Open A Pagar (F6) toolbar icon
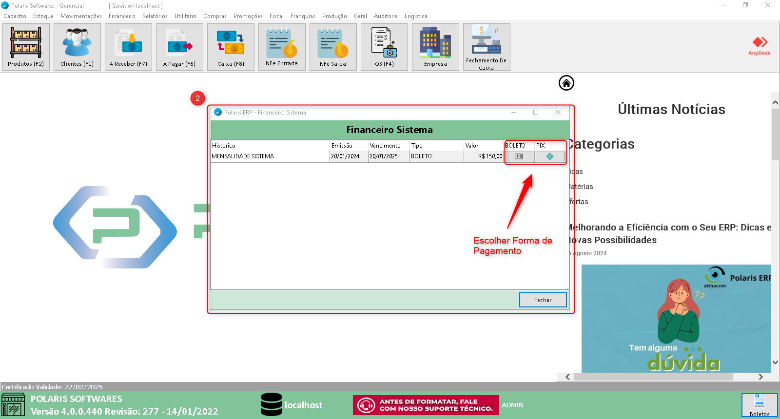The height and width of the screenshot is (419, 780). click(179, 47)
